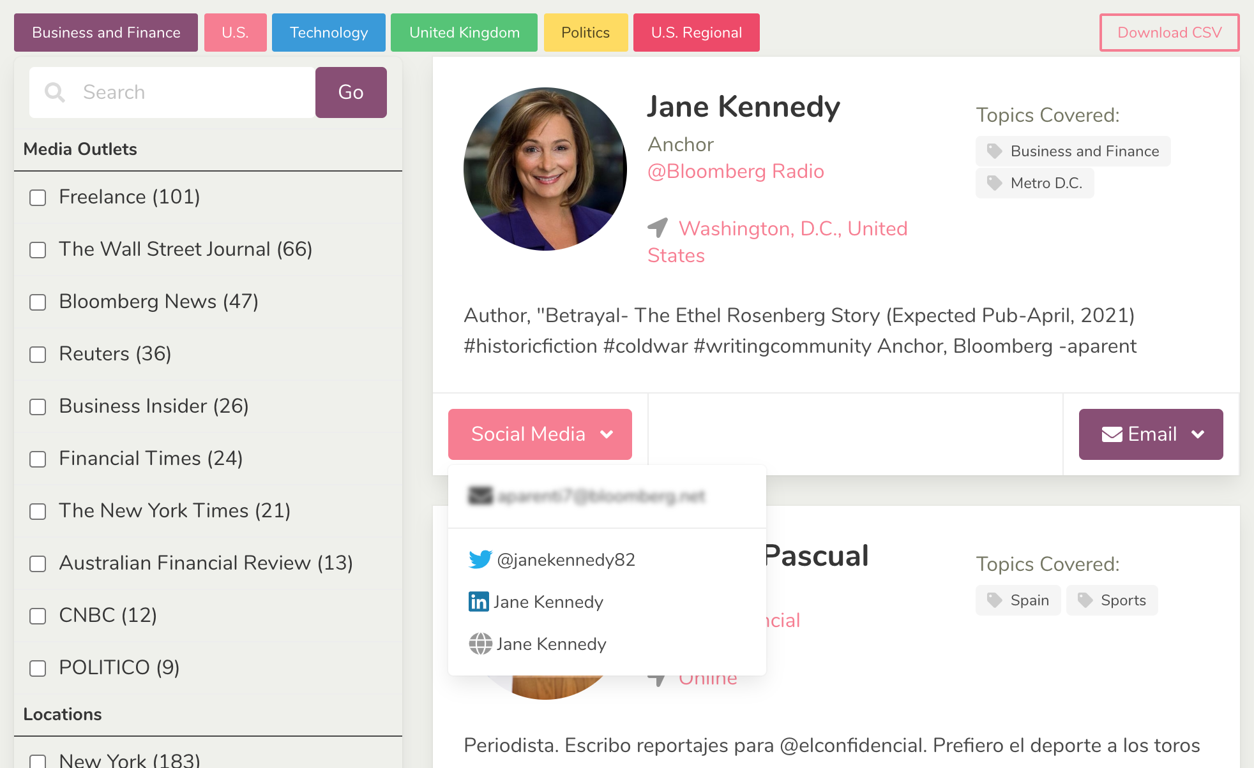Select the Technology topic filter
The height and width of the screenshot is (768, 1254).
click(x=328, y=32)
